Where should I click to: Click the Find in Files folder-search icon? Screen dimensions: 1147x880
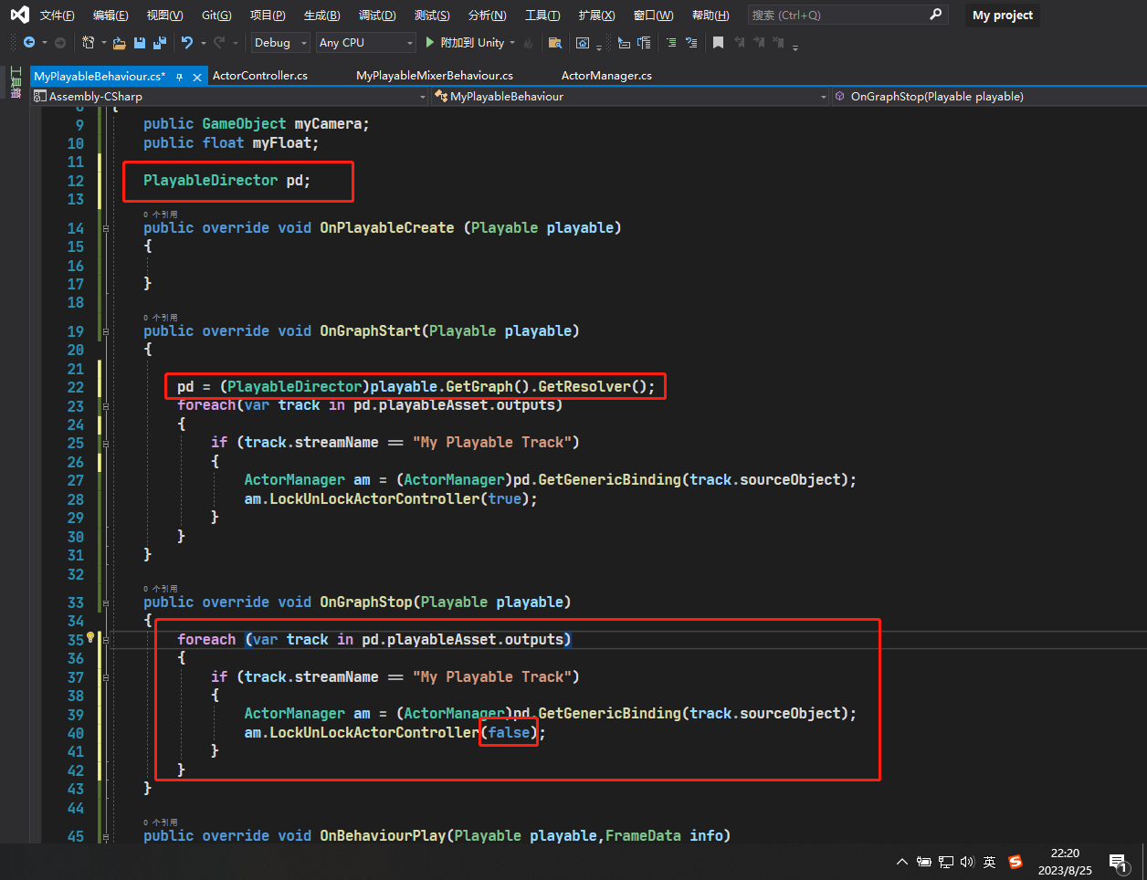554,43
